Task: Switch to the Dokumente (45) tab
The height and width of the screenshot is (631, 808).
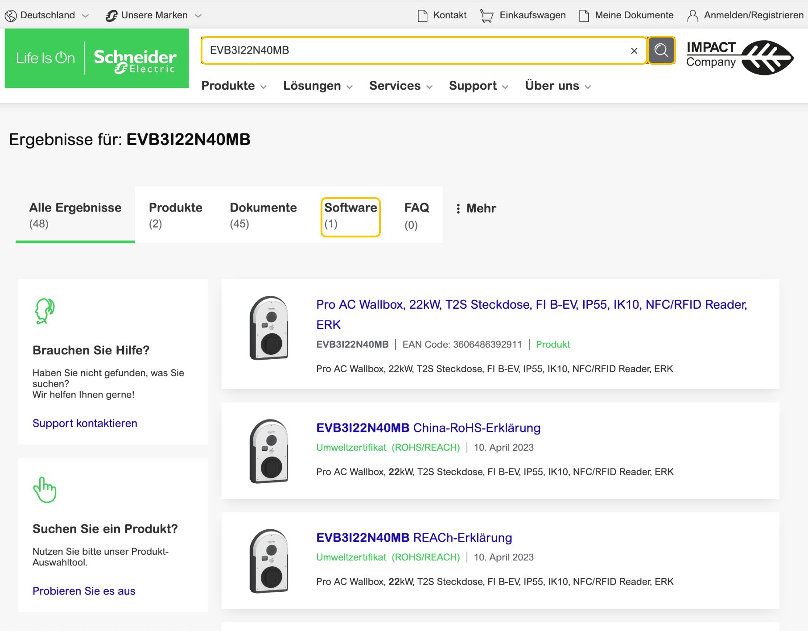Action: point(263,215)
